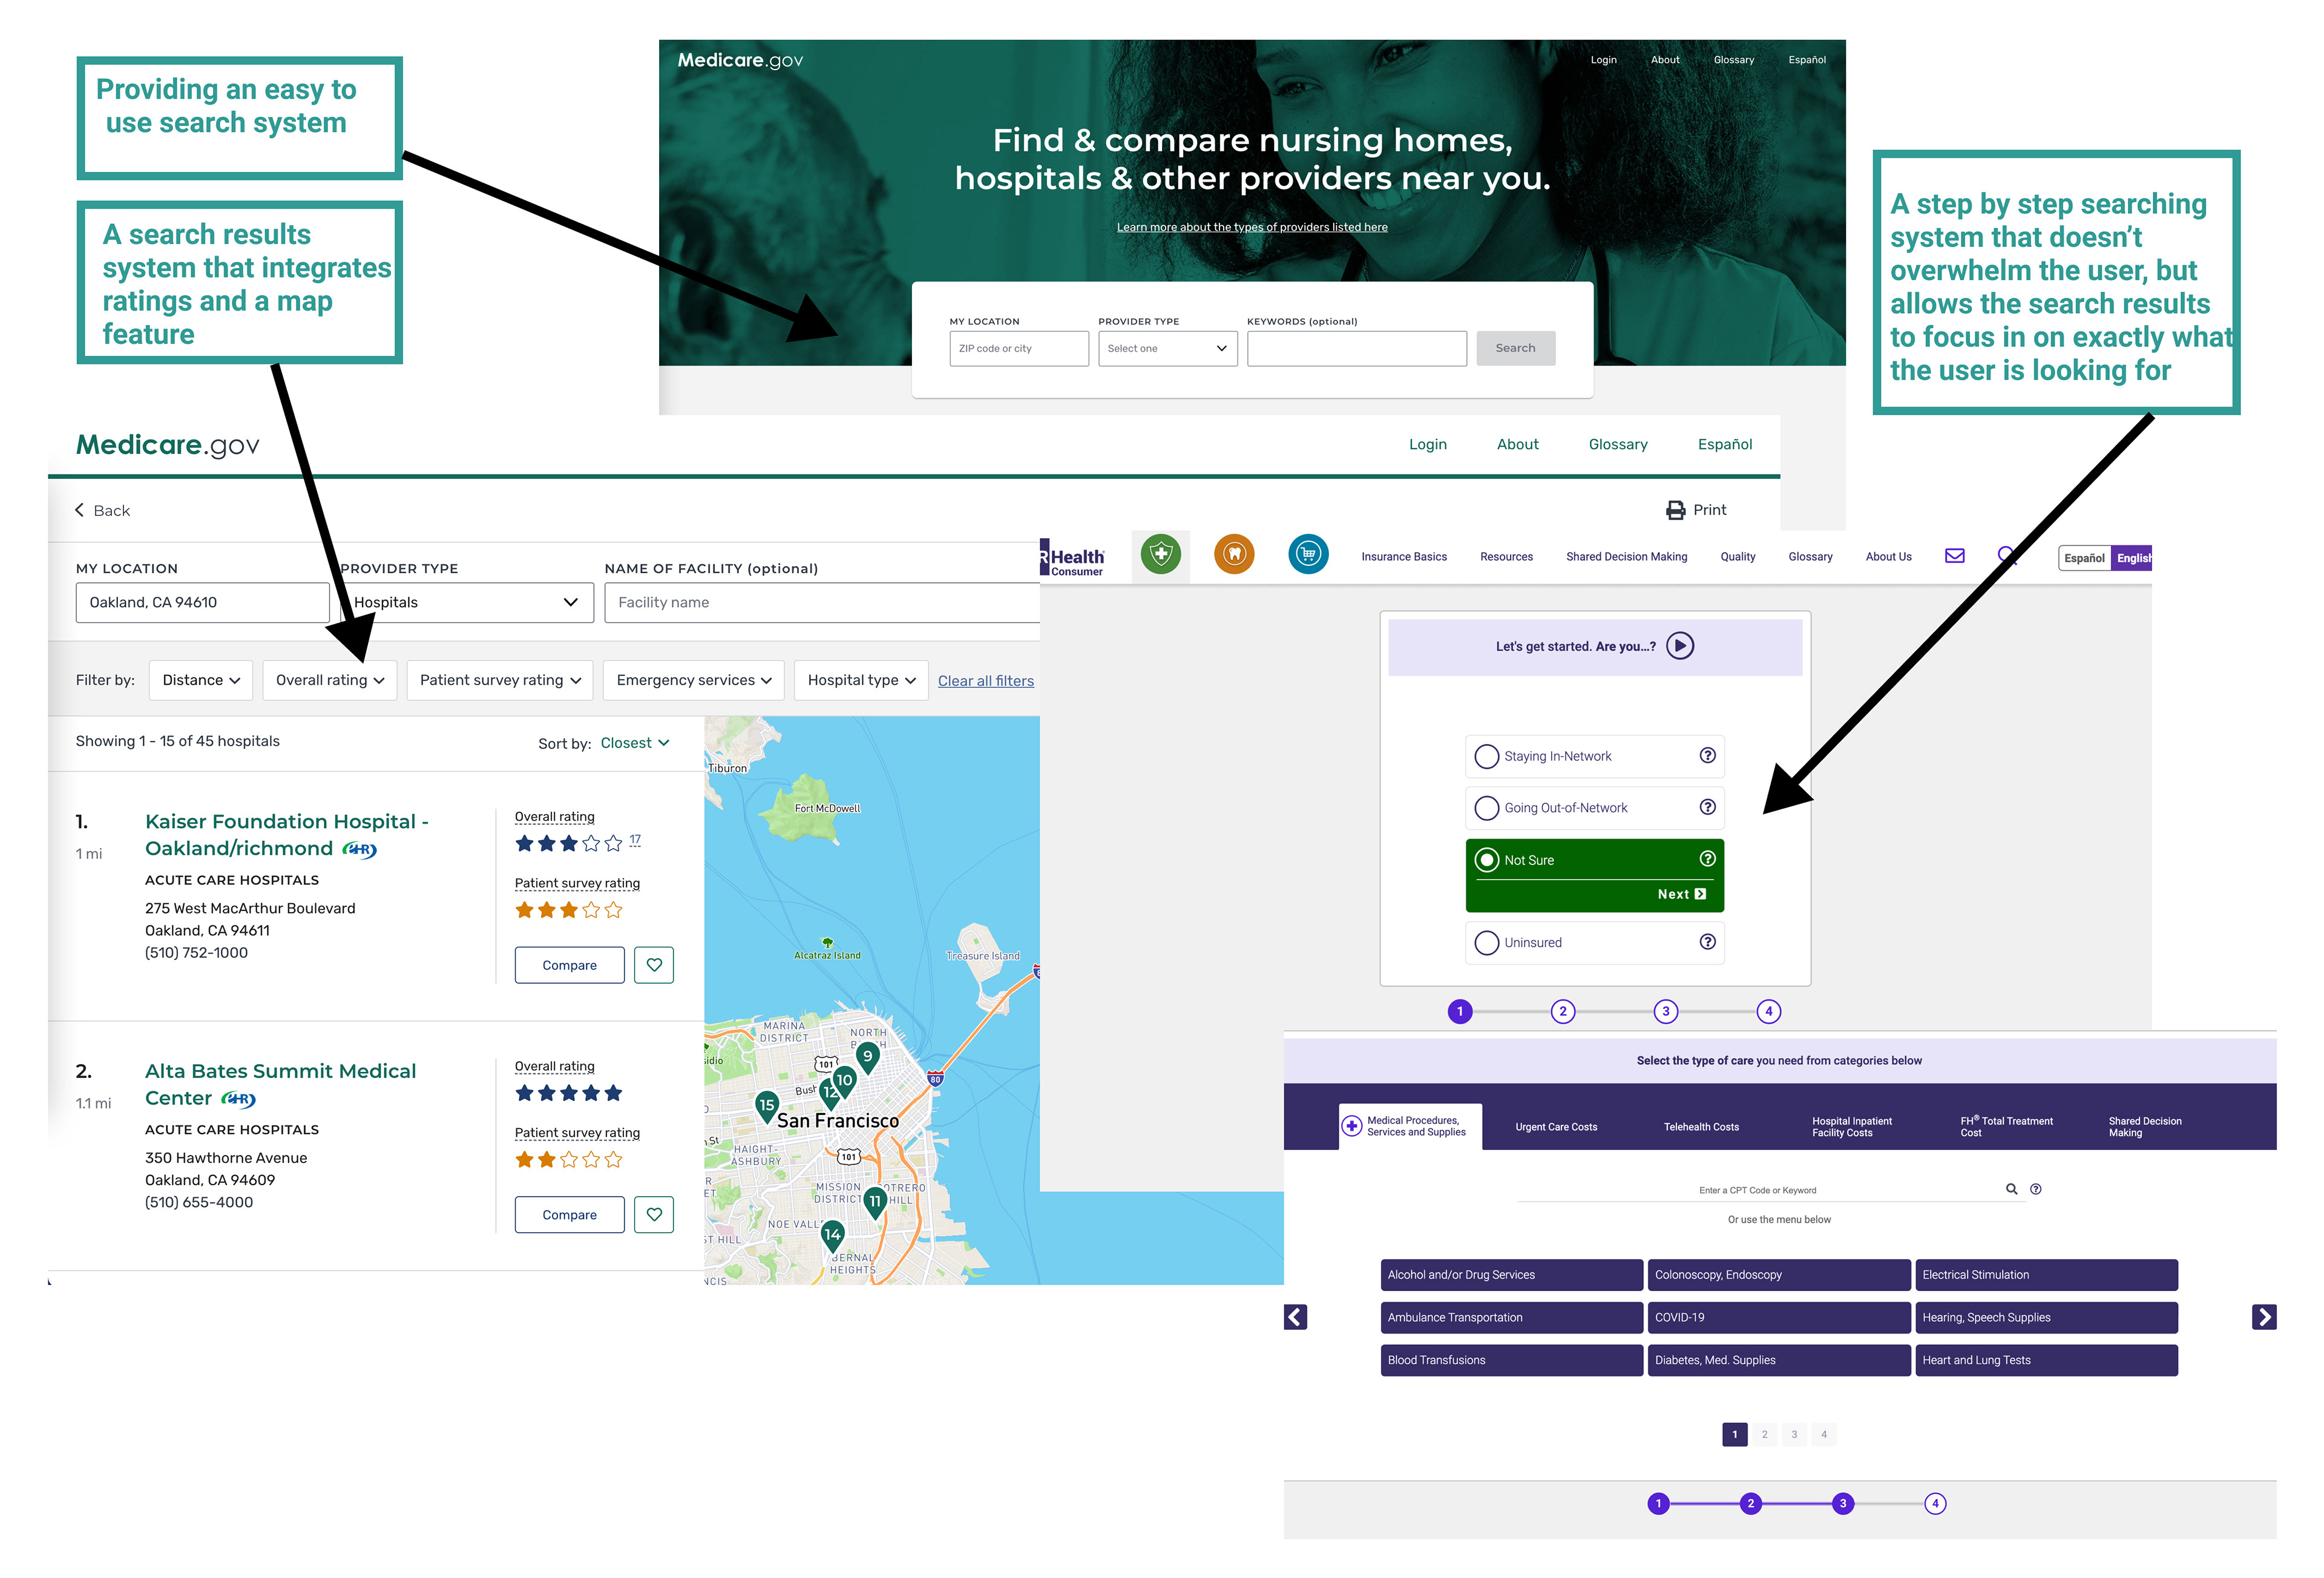
Task: Expand the Overall rating filter
Action: pos(330,680)
